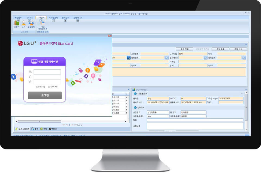This screenshot has width=261, height=173.
Task: Select the 예약 bottom tab
Action: (x=43, y=129)
